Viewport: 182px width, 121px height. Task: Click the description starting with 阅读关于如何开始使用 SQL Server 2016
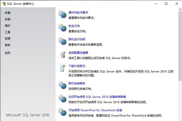coord(108,102)
